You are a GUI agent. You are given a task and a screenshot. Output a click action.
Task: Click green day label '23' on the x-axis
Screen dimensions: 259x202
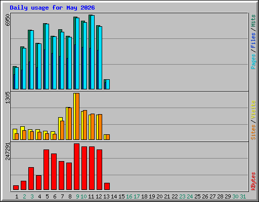tap(182, 196)
